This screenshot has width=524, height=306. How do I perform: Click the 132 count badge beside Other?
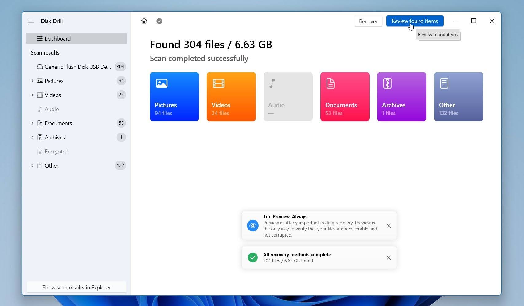(x=120, y=165)
